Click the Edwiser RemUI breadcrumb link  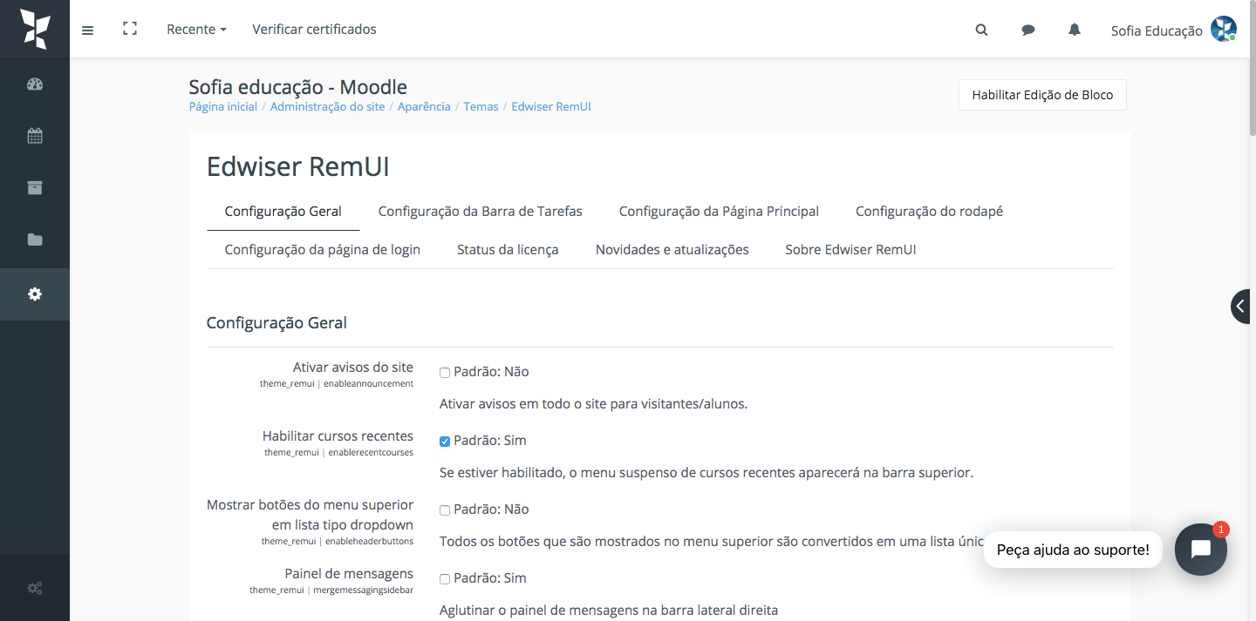[x=551, y=106]
